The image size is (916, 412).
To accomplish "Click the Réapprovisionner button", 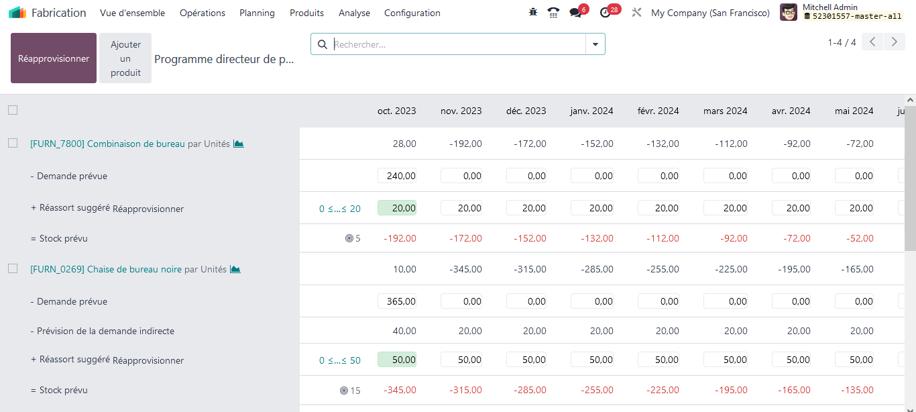I will (53, 58).
